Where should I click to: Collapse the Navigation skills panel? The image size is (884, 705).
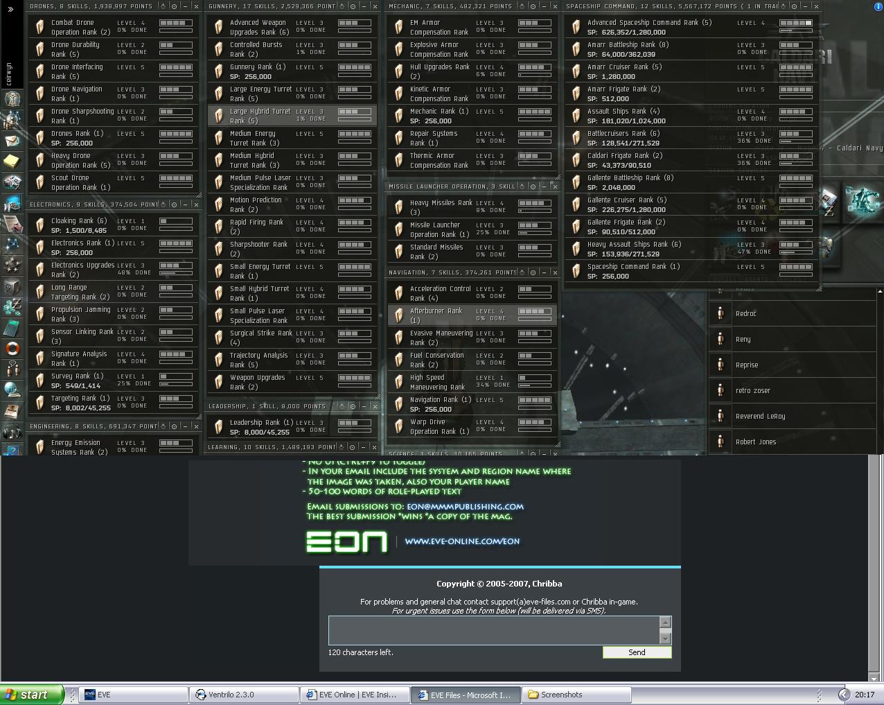pos(542,272)
